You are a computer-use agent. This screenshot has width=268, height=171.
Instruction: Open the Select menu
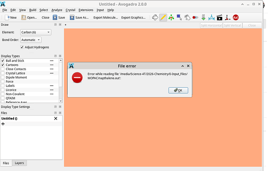tap(44, 10)
